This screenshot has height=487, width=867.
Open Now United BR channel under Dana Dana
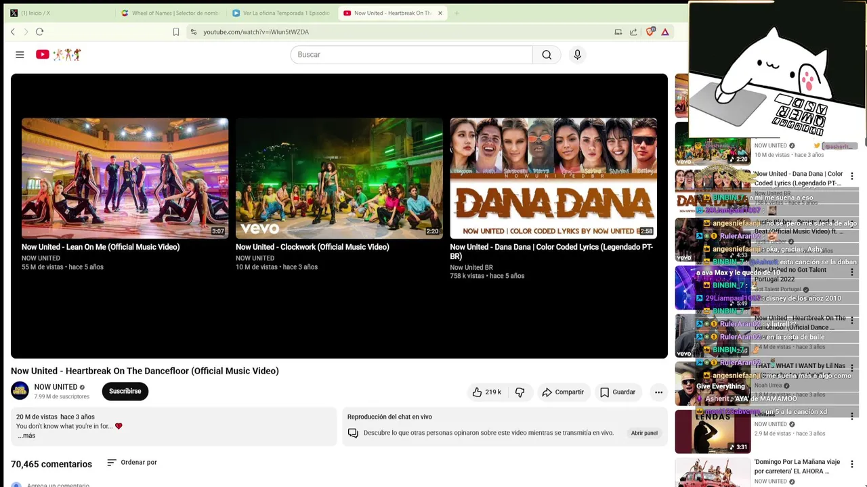tap(471, 268)
